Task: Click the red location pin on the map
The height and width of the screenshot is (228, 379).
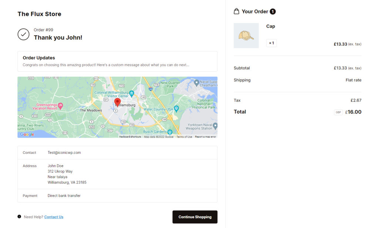Action: 117,102
